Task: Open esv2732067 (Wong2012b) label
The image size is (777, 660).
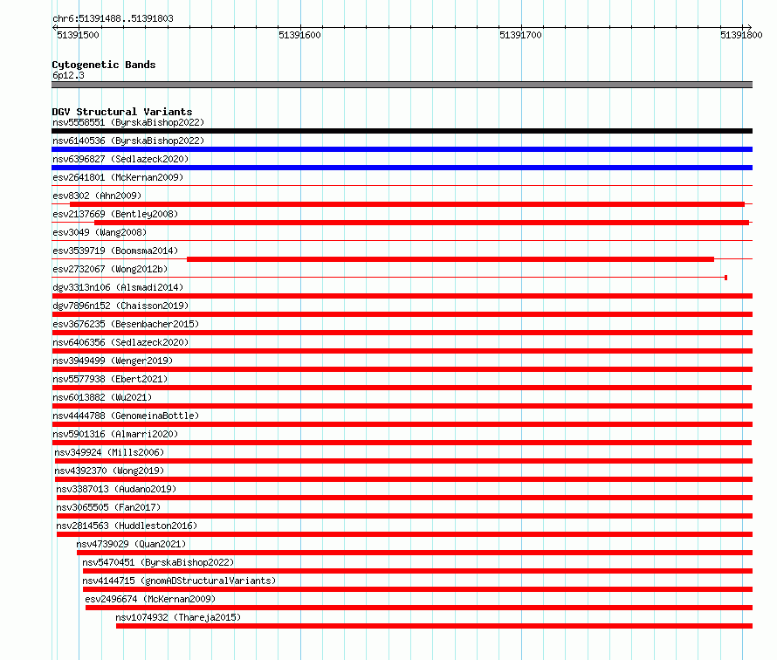Action: click(x=110, y=269)
